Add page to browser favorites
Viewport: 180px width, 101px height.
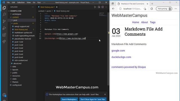(145, 9)
